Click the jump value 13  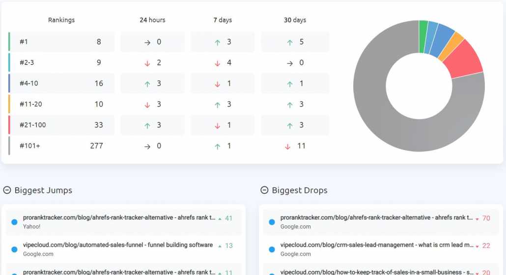(x=229, y=246)
